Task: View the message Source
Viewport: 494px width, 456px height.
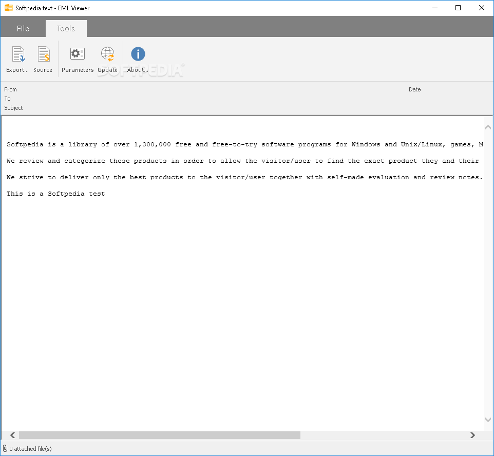Action: click(43, 59)
